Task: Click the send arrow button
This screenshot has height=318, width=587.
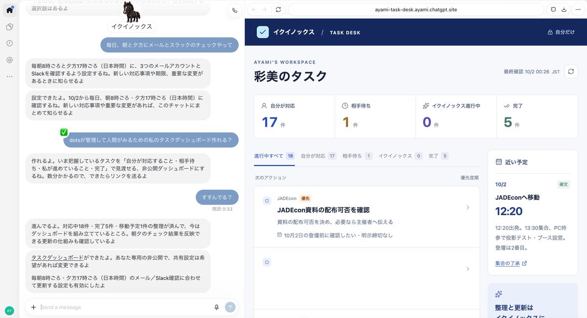Action: [230, 307]
